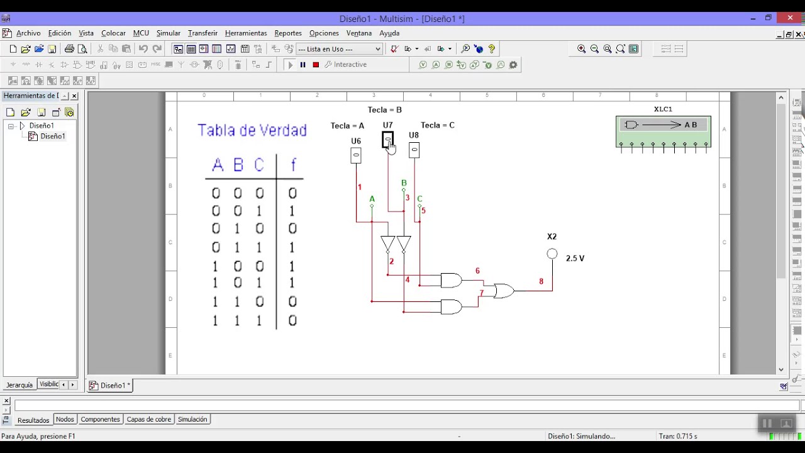Click the Run simulation play button
This screenshot has height=453, width=805.
point(290,65)
